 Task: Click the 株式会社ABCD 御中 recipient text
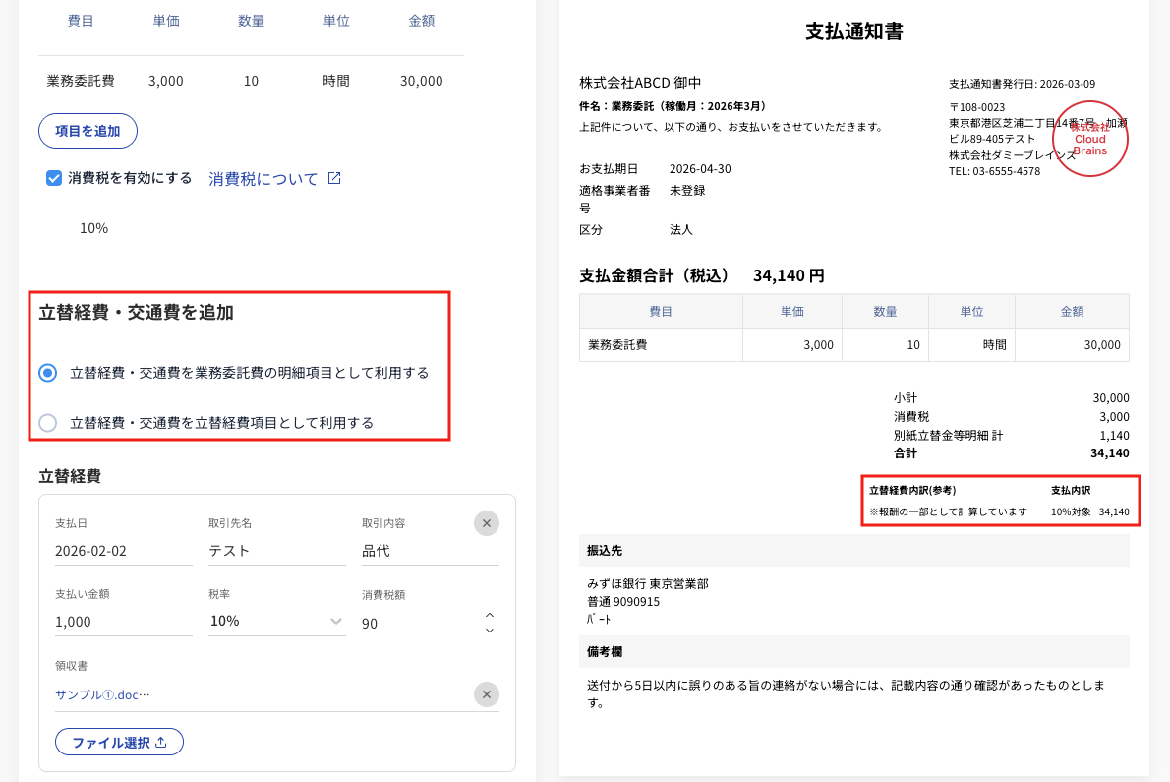tap(640, 82)
